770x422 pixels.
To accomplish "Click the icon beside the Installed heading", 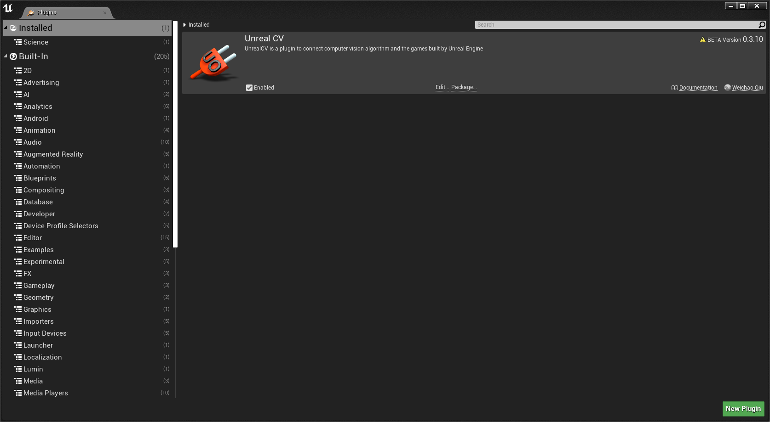I will (x=12, y=28).
